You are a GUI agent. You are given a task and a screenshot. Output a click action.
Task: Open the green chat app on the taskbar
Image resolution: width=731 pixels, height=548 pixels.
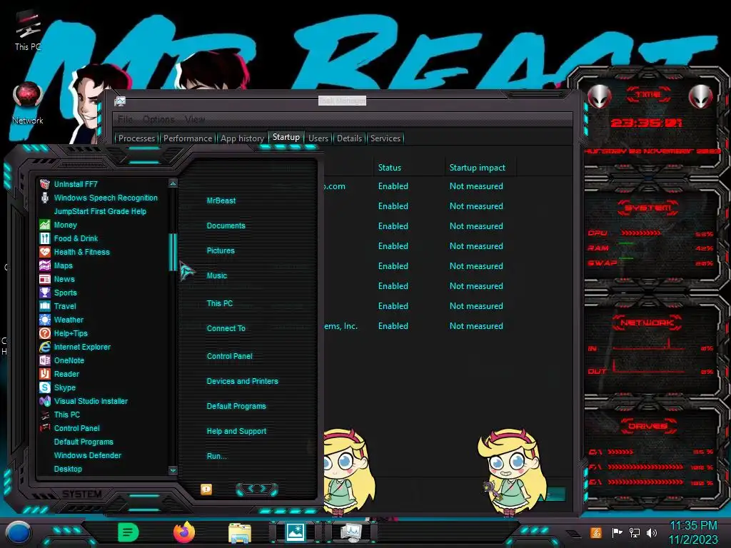coord(128,532)
